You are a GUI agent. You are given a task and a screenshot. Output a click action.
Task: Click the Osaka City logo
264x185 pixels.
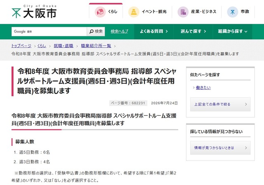point(34,12)
